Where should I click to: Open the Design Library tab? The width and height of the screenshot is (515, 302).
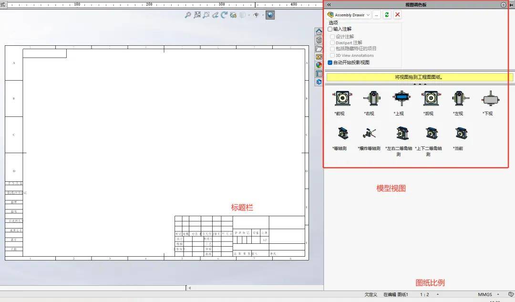[319, 40]
